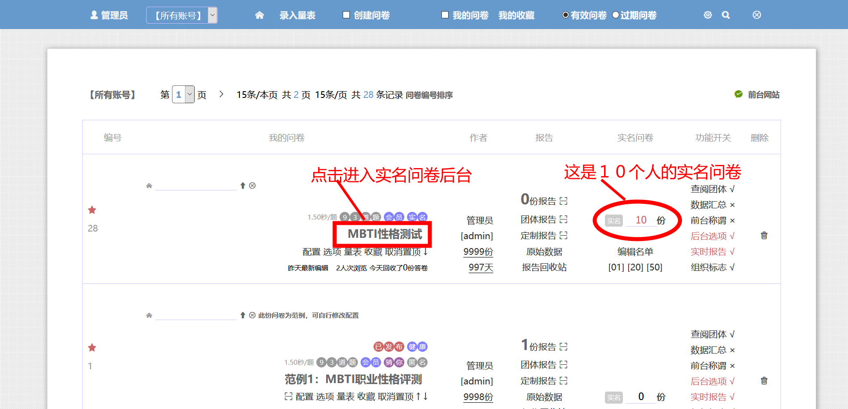The image size is (848, 409).
Task: Click the up-arrow icon in 范例1 row
Action: pyautogui.click(x=243, y=315)
